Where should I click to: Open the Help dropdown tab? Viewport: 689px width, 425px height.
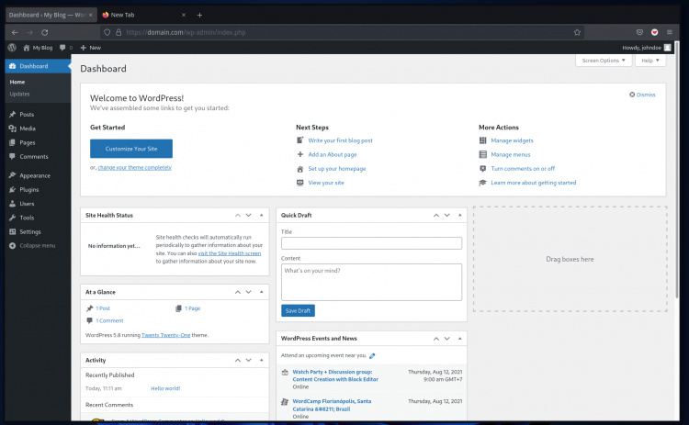pyautogui.click(x=650, y=61)
